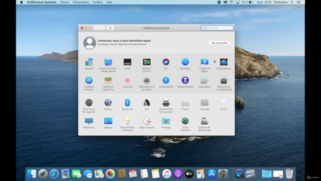Open Partage preferences
The image size is (321, 181).
166,121
